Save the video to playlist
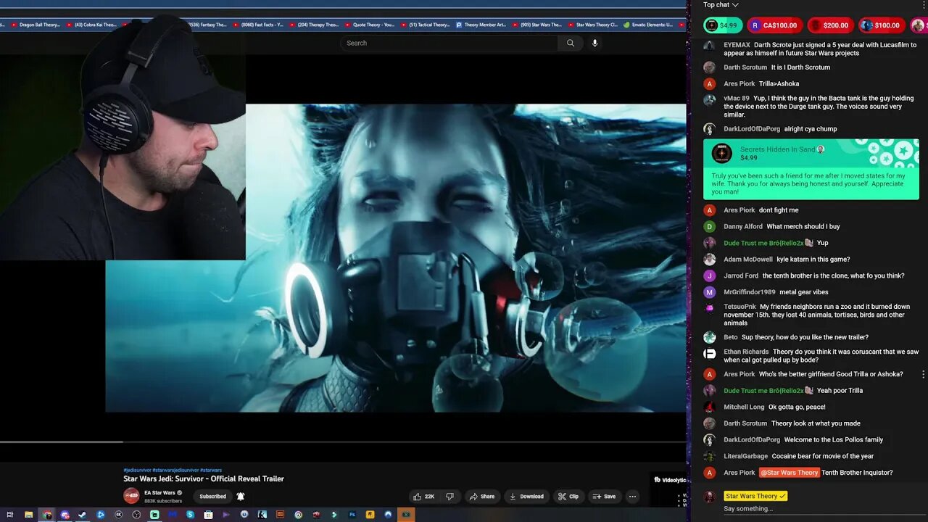This screenshot has width=928, height=522. [x=604, y=497]
